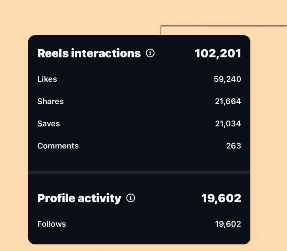This screenshot has height=251, width=287.
Task: Click the 263 comments count
Action: click(233, 146)
